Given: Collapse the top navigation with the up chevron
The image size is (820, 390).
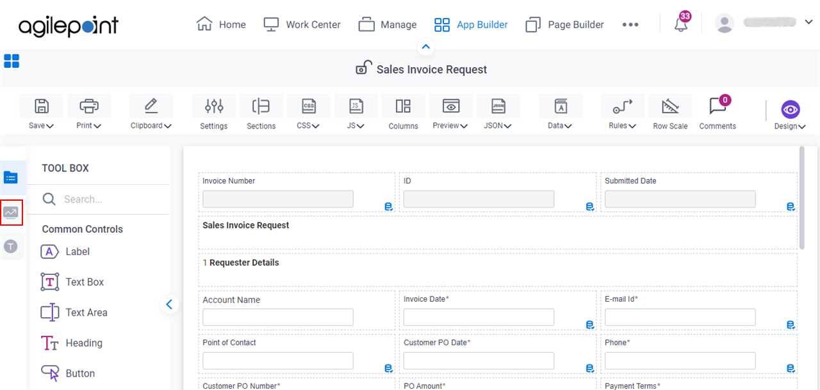Looking at the screenshot, I should coord(426,47).
